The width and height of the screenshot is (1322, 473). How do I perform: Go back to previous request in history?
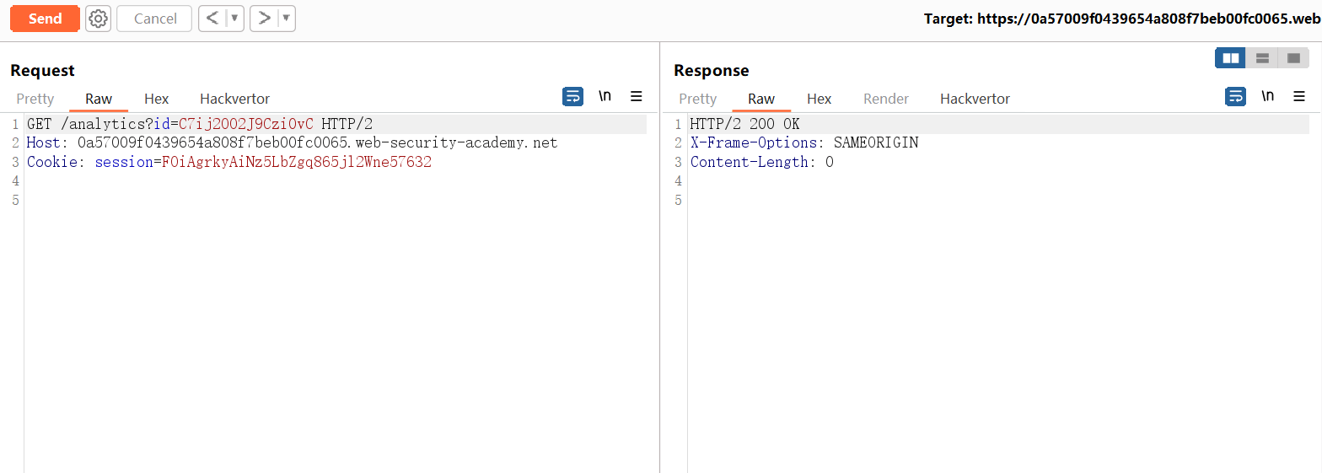pos(212,19)
